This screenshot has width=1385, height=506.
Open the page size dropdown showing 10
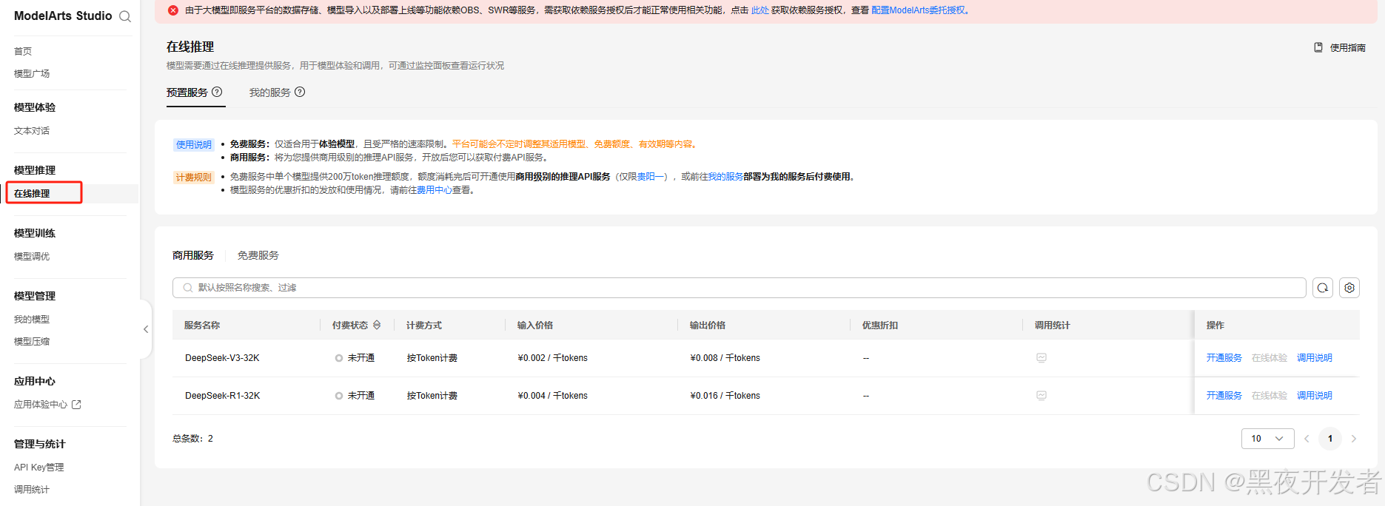[x=1267, y=439]
